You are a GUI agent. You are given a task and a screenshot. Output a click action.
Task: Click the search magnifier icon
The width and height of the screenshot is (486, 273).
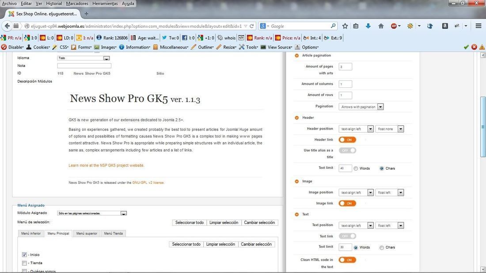click(x=333, y=26)
